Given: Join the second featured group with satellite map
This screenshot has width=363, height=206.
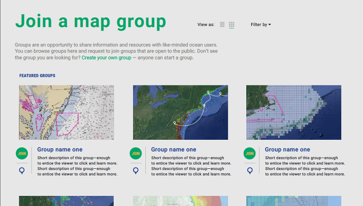Looking at the screenshot, I should click(x=136, y=153).
